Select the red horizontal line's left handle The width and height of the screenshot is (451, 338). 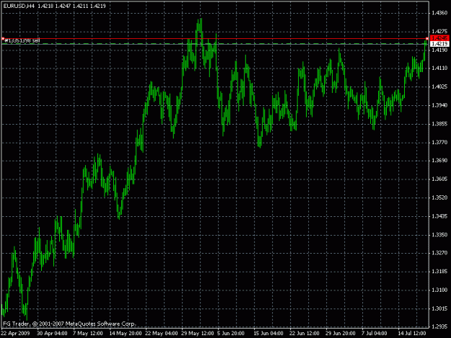[x=3, y=38]
